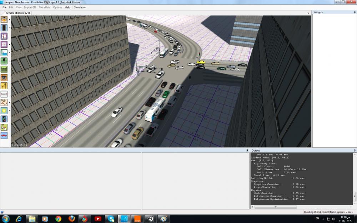
Task: Expand the dropdown arrow beside the tree tool
Action: [x=9, y=61]
